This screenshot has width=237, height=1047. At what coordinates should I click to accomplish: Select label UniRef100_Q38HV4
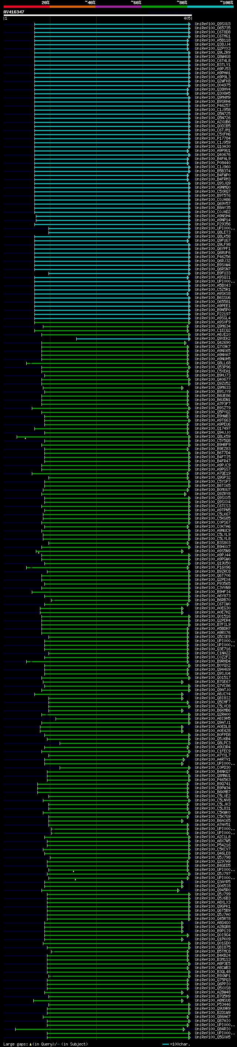click(x=213, y=90)
